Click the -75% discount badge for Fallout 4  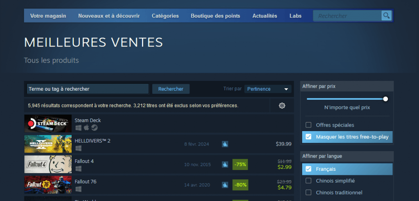[x=240, y=164]
